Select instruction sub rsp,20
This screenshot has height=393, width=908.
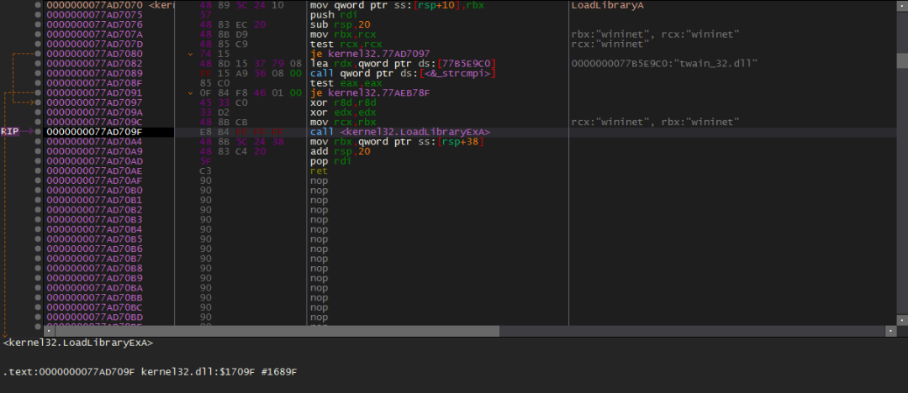tap(338, 24)
